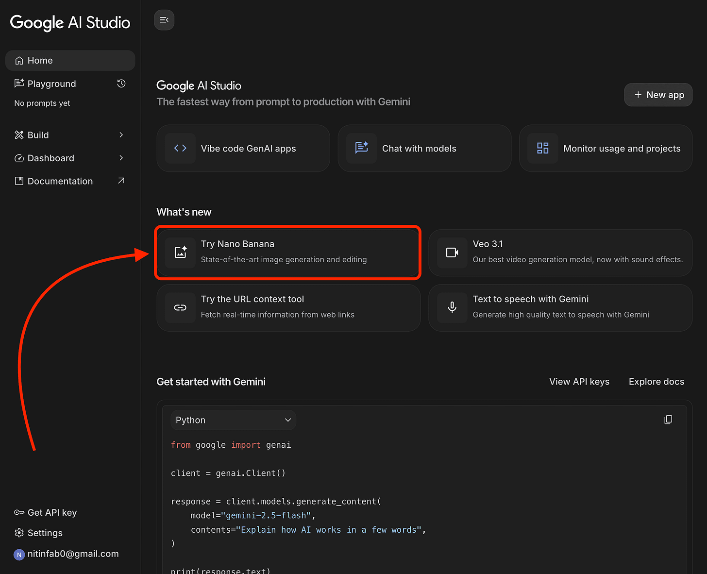Screen dimensions: 707x574
Task: Click the "from google import genai" code line
Action: coord(231,445)
